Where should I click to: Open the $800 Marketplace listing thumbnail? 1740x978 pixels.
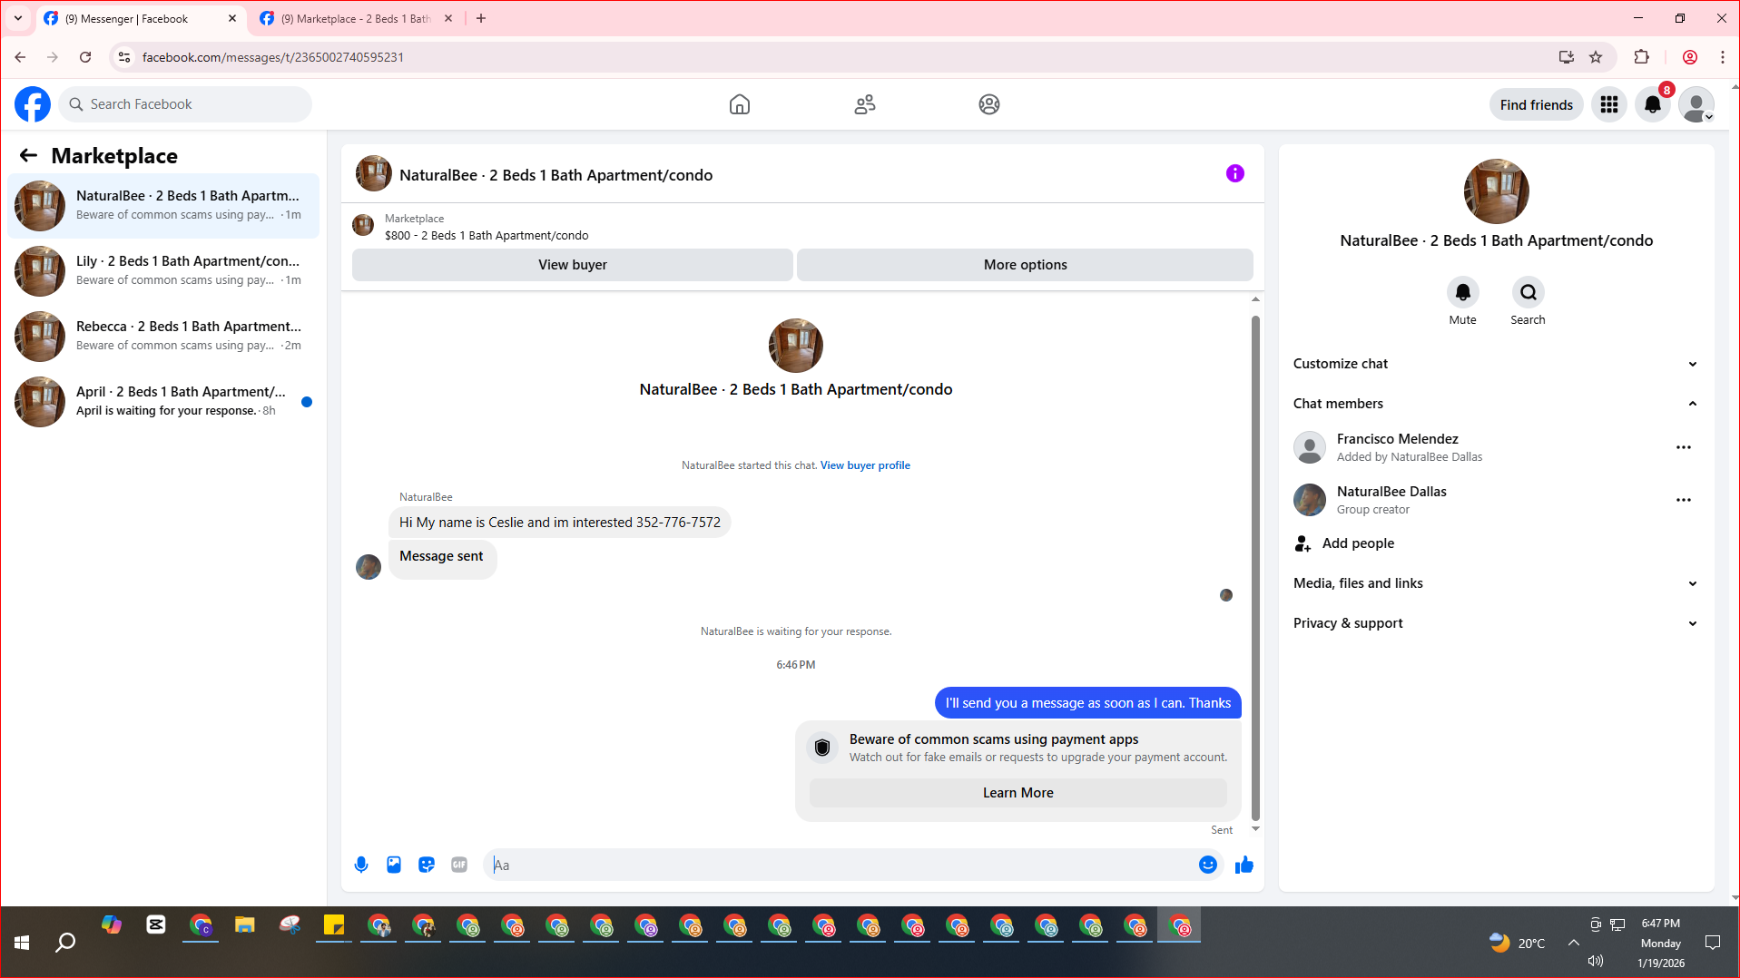pyautogui.click(x=363, y=225)
